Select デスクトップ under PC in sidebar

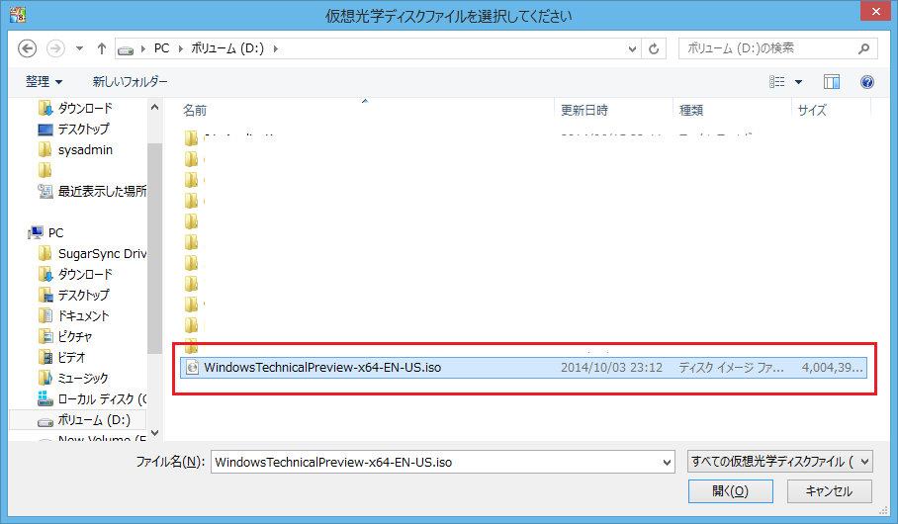pyautogui.click(x=73, y=295)
